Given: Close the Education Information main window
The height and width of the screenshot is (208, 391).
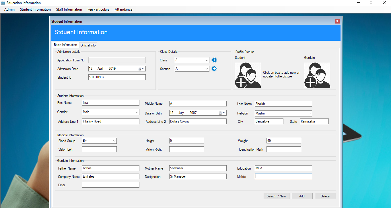Looking at the screenshot, I should pyautogui.click(x=385, y=3).
